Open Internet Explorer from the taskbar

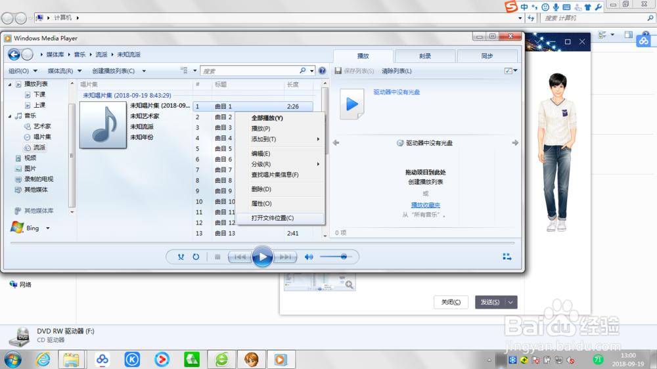(43, 359)
